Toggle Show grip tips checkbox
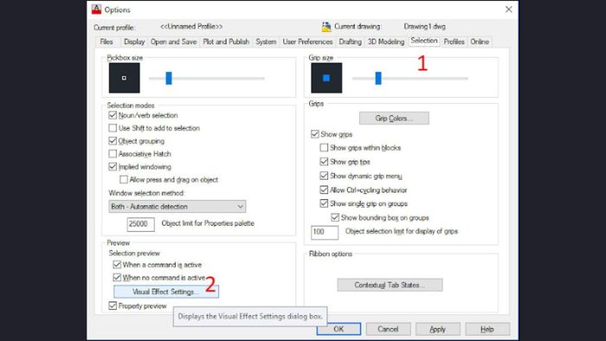The height and width of the screenshot is (341, 606). click(324, 162)
